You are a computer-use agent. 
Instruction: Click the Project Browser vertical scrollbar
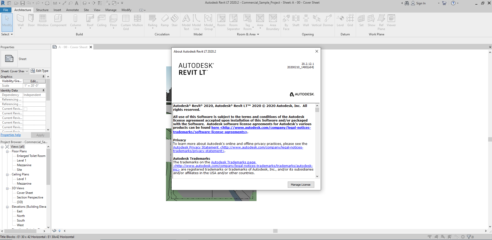point(48,167)
